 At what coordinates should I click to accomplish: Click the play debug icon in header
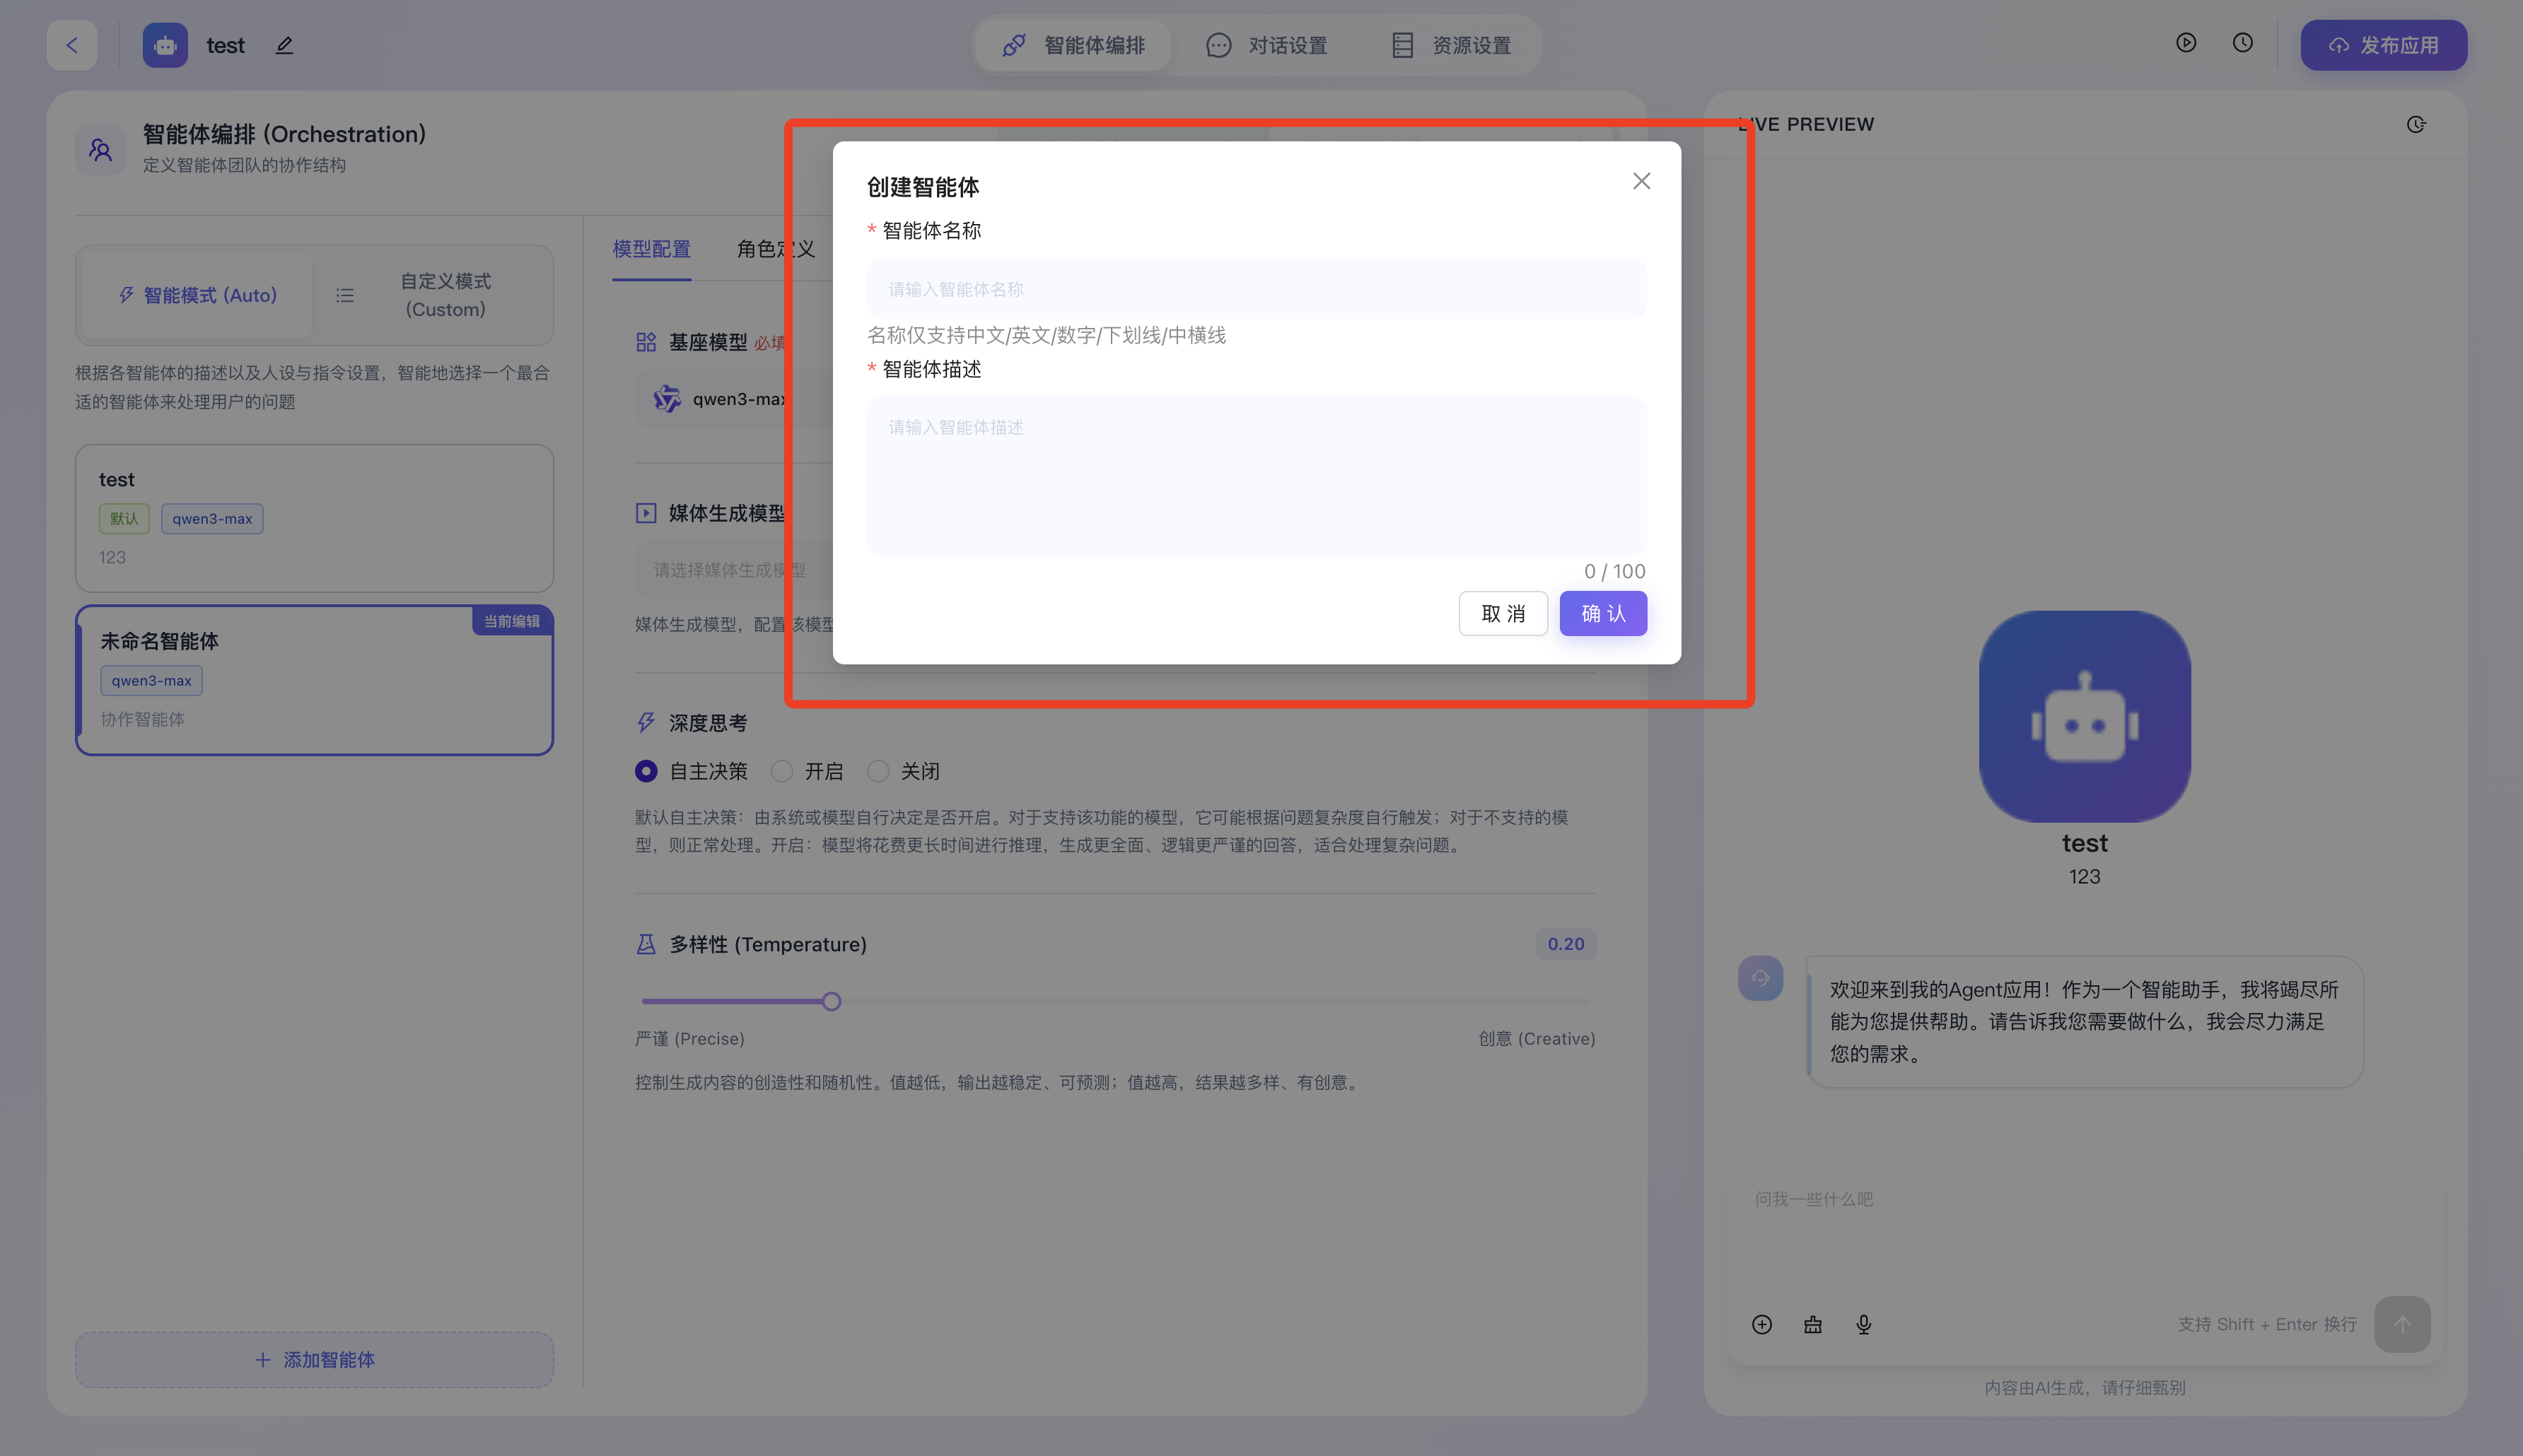[x=2186, y=43]
